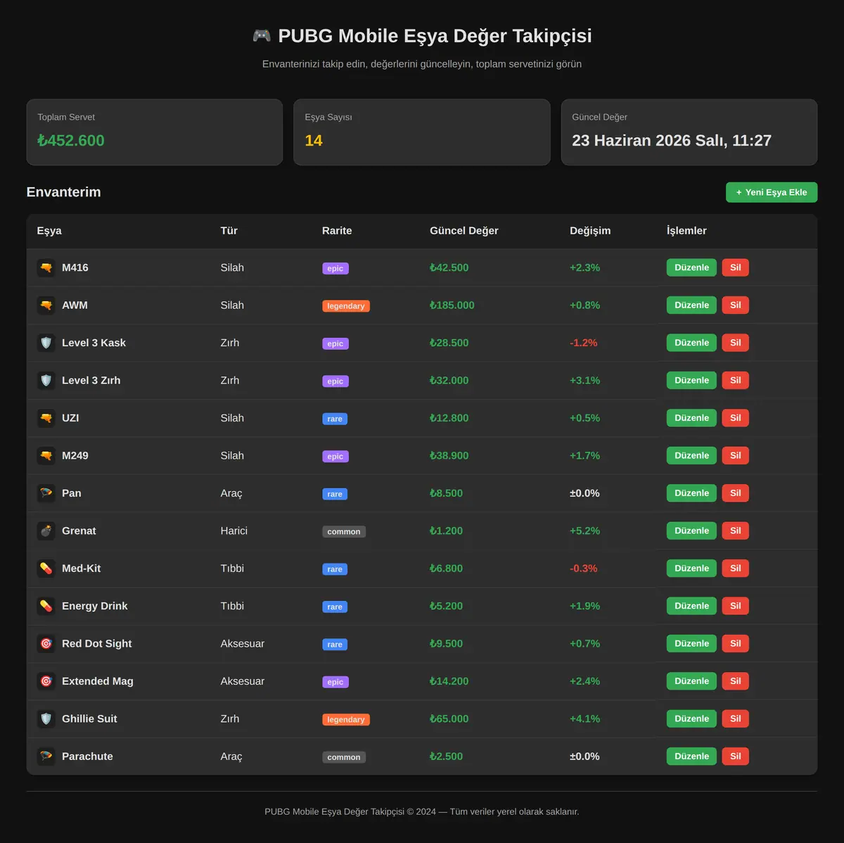Edit the Med-Kit item
The image size is (844, 843).
click(691, 569)
